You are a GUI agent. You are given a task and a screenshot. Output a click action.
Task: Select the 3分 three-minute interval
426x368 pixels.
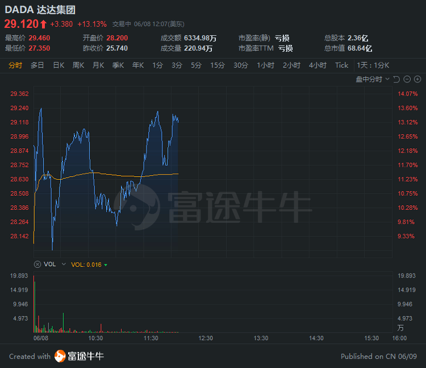click(177, 65)
